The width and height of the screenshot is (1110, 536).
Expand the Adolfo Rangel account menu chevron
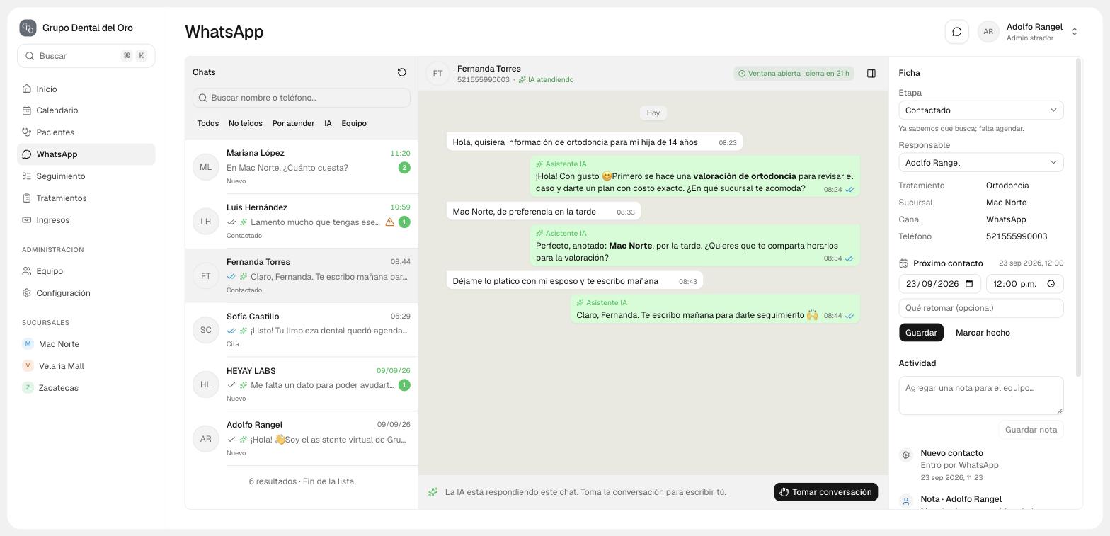click(1075, 32)
